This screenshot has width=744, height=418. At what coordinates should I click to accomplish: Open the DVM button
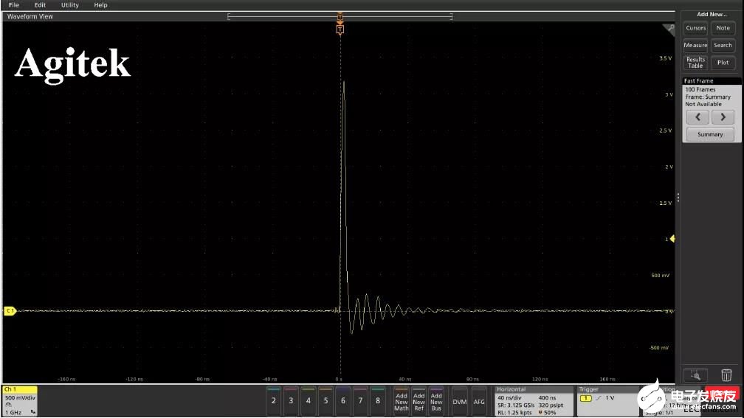tap(459, 401)
